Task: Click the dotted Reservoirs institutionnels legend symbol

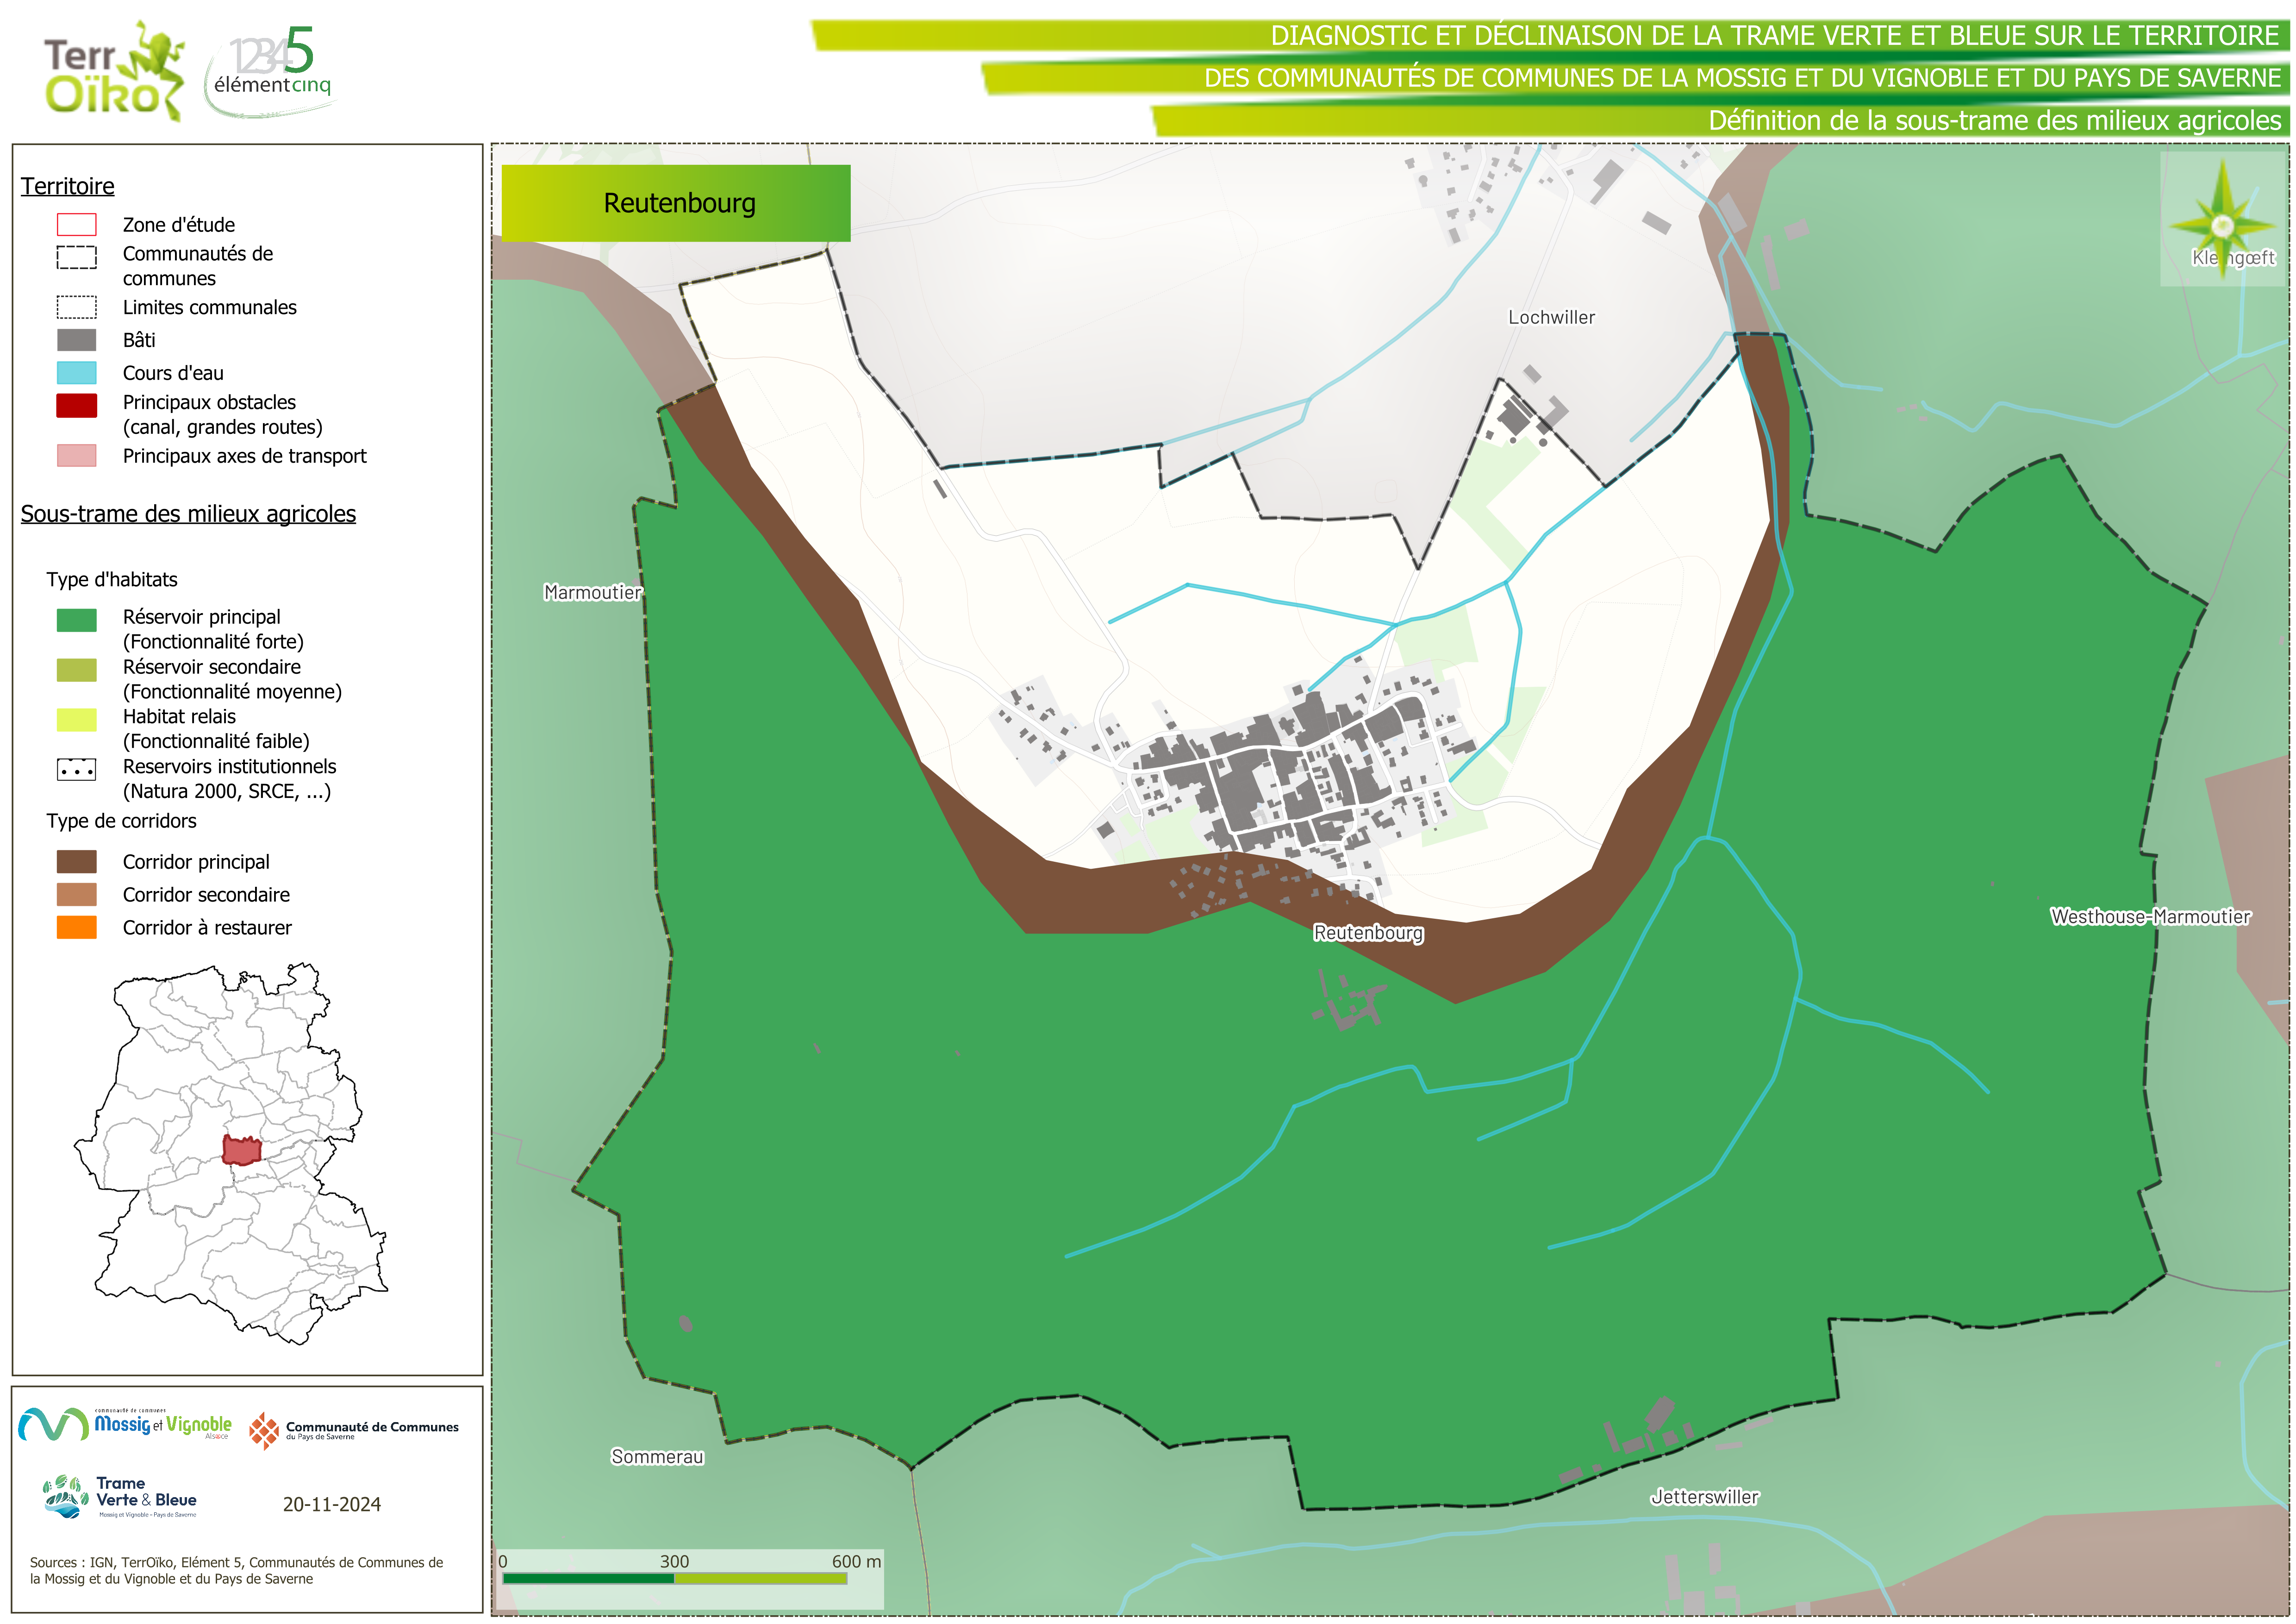Action: [x=77, y=770]
